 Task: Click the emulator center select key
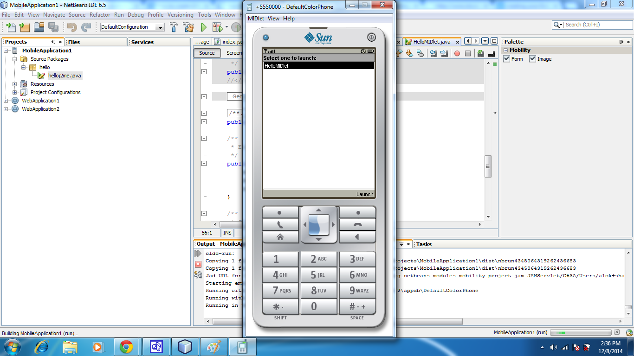(x=319, y=225)
